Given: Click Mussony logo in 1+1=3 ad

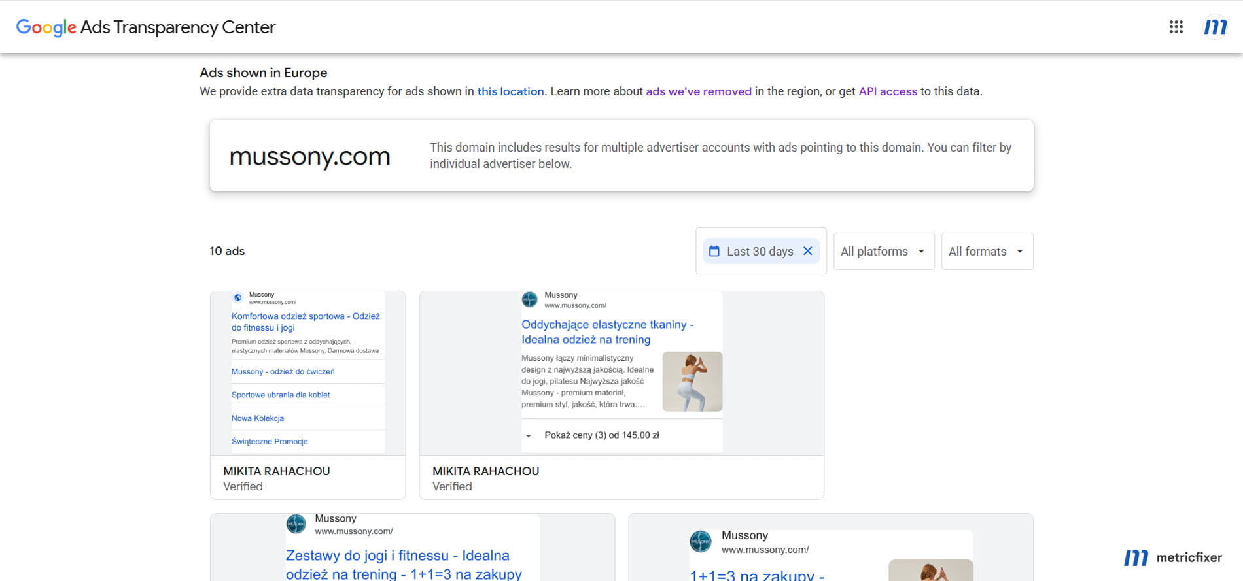Looking at the screenshot, I should pos(701,541).
